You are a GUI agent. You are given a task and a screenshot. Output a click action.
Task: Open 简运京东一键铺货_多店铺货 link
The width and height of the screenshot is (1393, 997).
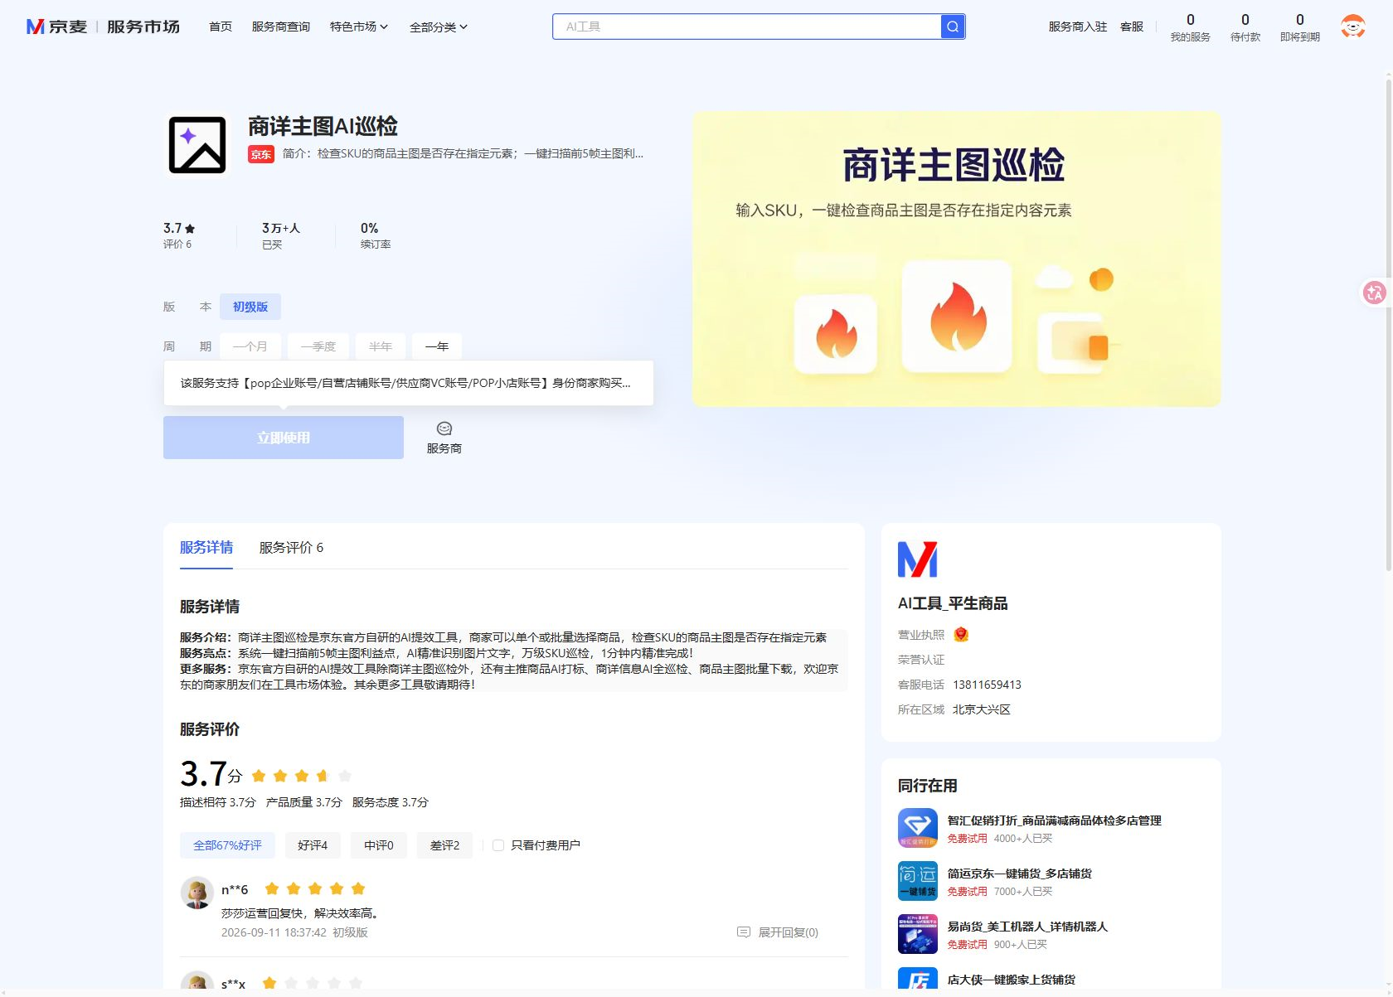pos(1020,874)
